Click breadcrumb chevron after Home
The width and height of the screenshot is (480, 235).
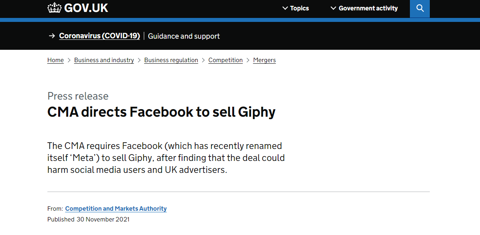pos(69,60)
